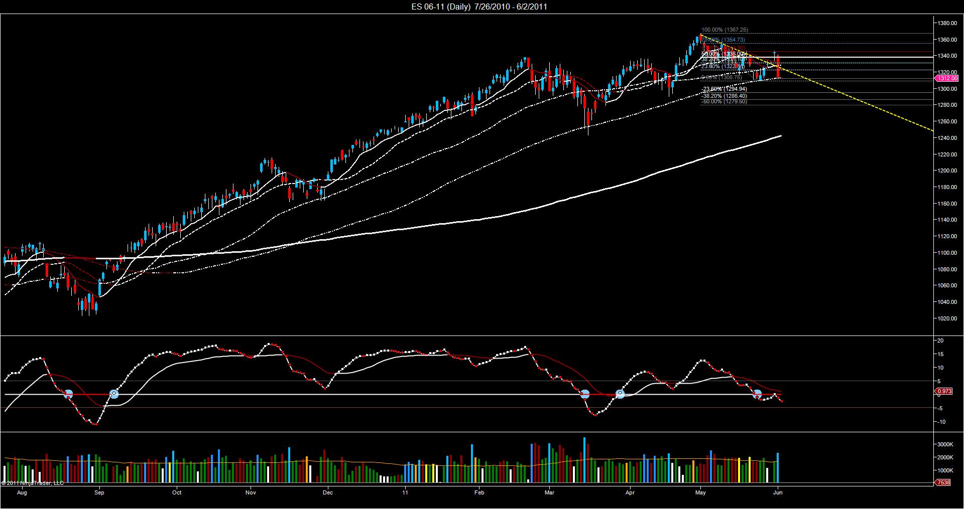Click the 1220.00 price axis label

[946, 154]
